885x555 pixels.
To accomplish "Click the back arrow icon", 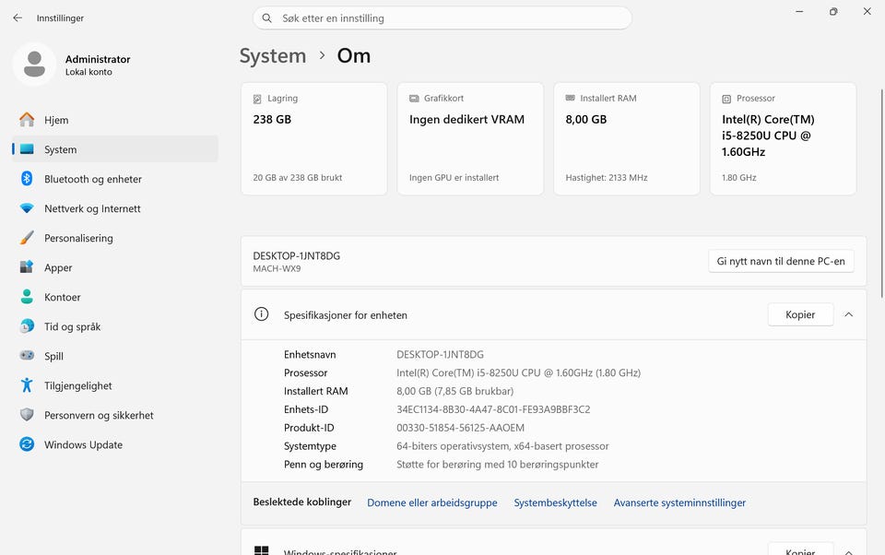I will point(18,18).
